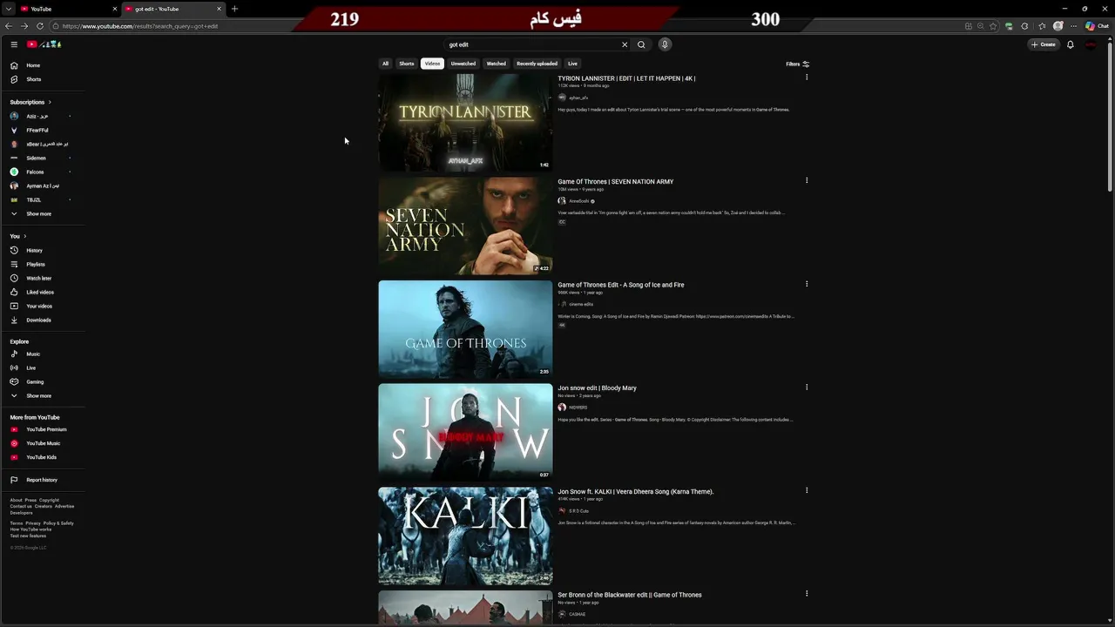Open the Copilot Chat button
The width and height of the screenshot is (1115, 627).
coord(1097,26)
